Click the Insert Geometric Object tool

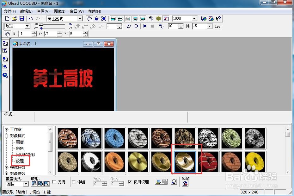pos(5,75)
